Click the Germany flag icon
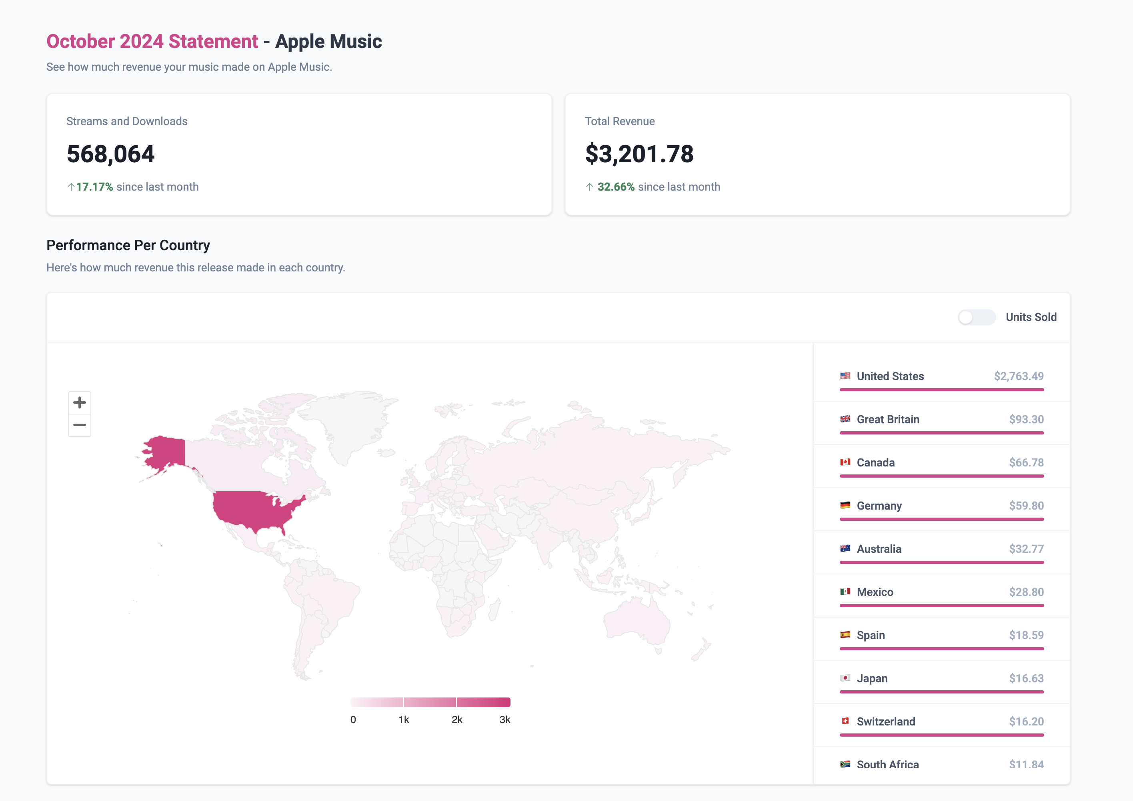 pos(845,505)
